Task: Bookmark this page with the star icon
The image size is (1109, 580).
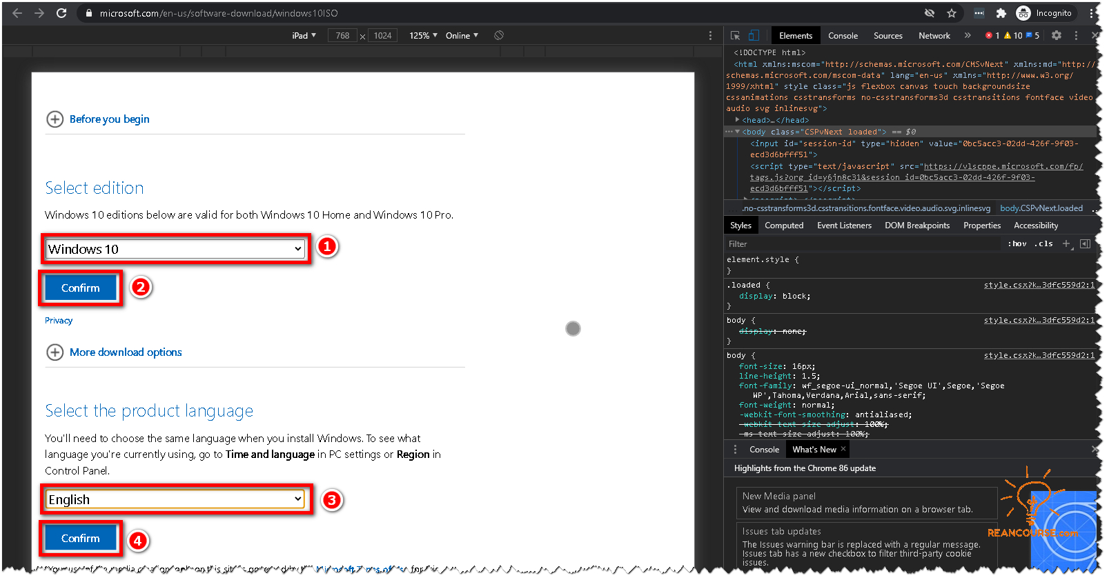Action: coord(952,13)
